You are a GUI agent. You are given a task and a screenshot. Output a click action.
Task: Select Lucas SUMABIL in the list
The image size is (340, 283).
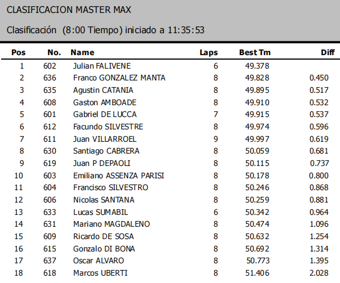(98, 212)
